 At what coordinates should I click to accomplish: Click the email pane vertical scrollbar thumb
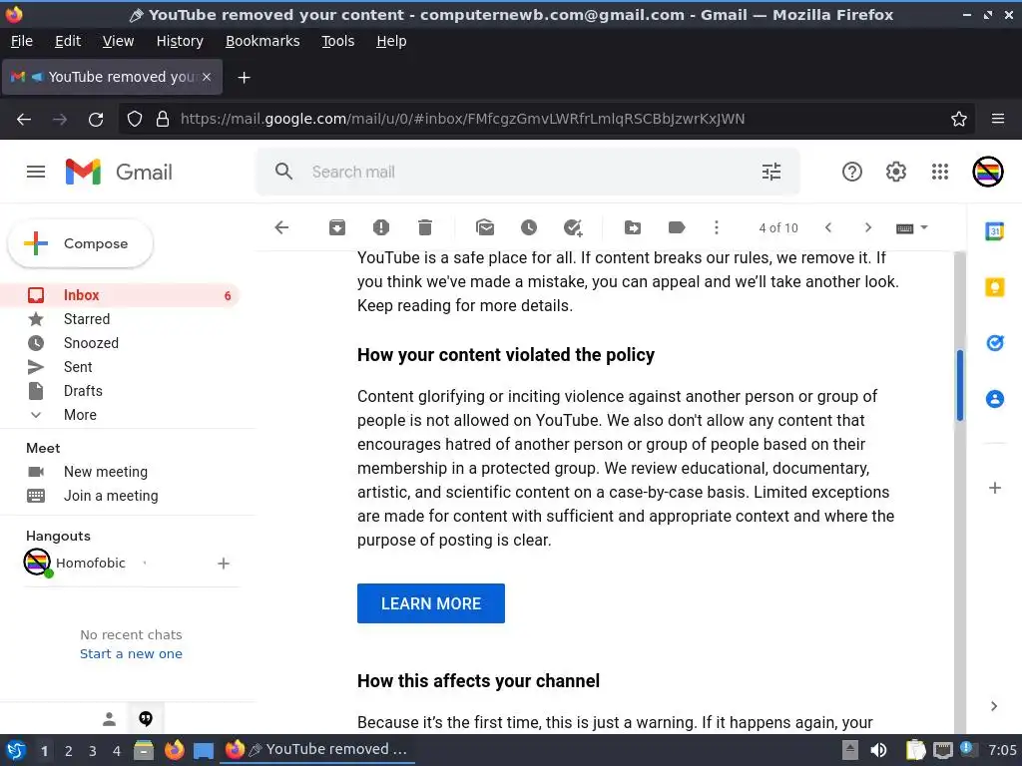click(x=960, y=385)
